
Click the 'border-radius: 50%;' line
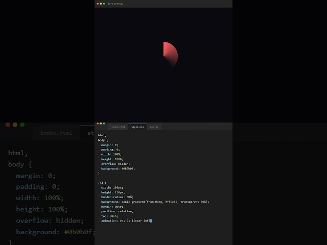click(117, 197)
